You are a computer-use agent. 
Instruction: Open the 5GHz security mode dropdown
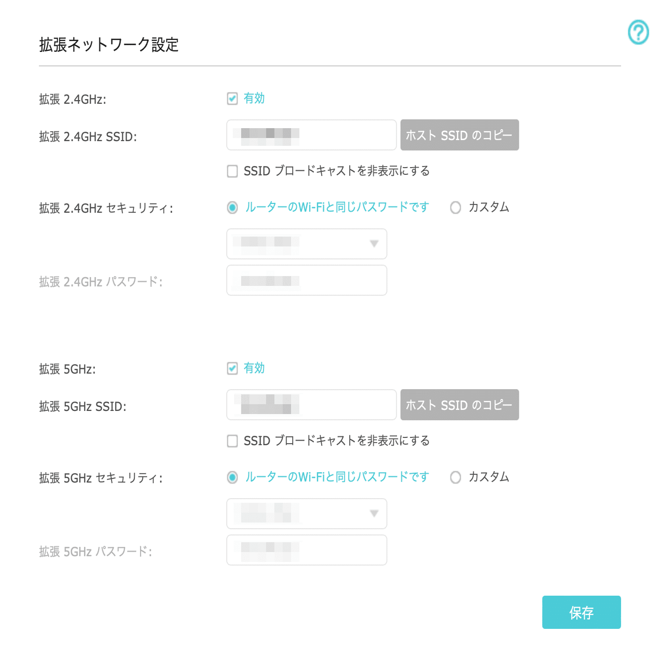click(306, 514)
